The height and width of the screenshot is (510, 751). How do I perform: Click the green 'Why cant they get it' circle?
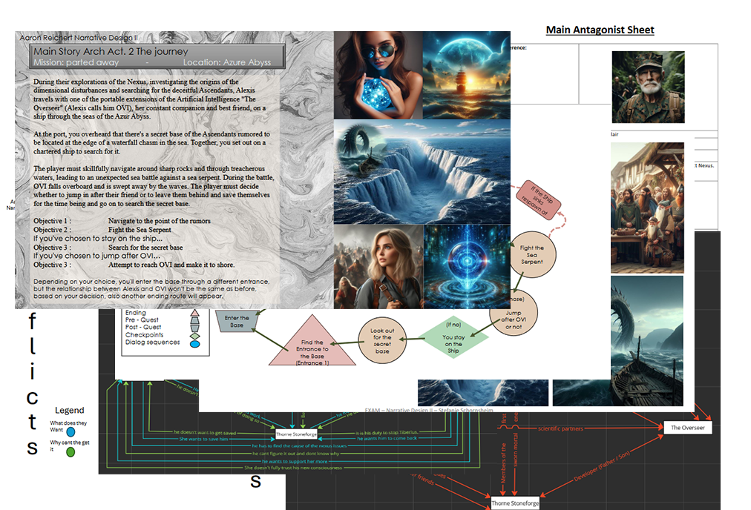70,451
